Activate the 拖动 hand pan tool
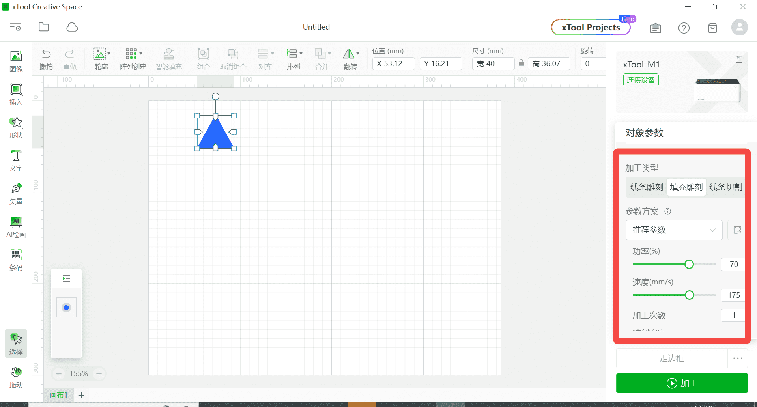This screenshot has height=407, width=757. 16,377
